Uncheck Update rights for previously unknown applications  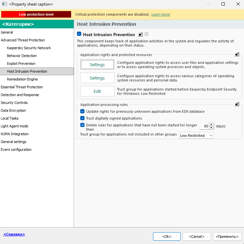(83, 111)
